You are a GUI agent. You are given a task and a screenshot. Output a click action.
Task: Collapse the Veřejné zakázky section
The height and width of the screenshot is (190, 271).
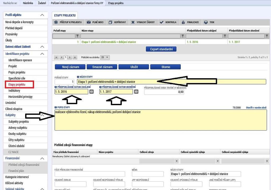pos(42,189)
